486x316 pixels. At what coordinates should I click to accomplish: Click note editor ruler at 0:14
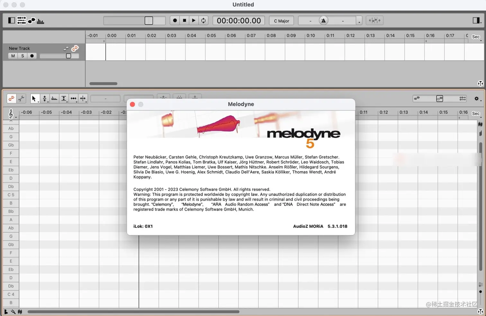coord(424,112)
